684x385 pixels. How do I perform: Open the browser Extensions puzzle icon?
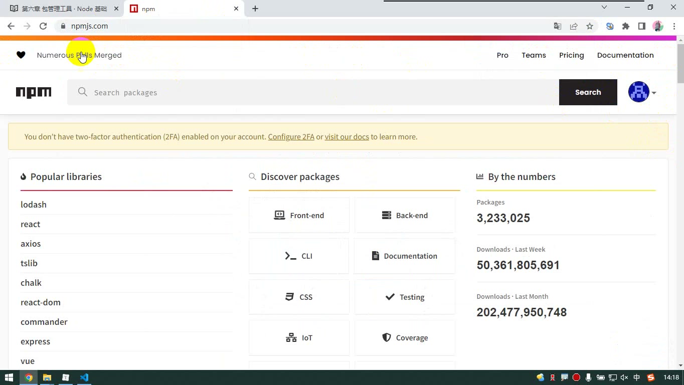[626, 26]
